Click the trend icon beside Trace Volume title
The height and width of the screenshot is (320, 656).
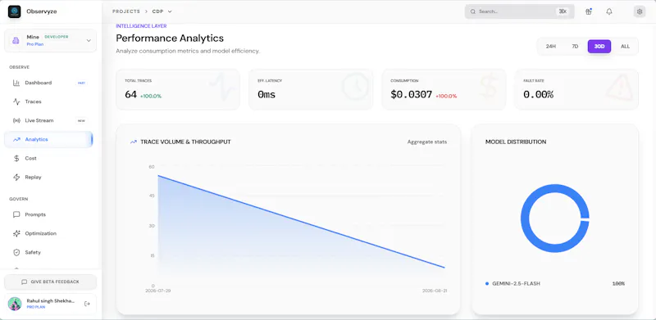click(x=134, y=142)
